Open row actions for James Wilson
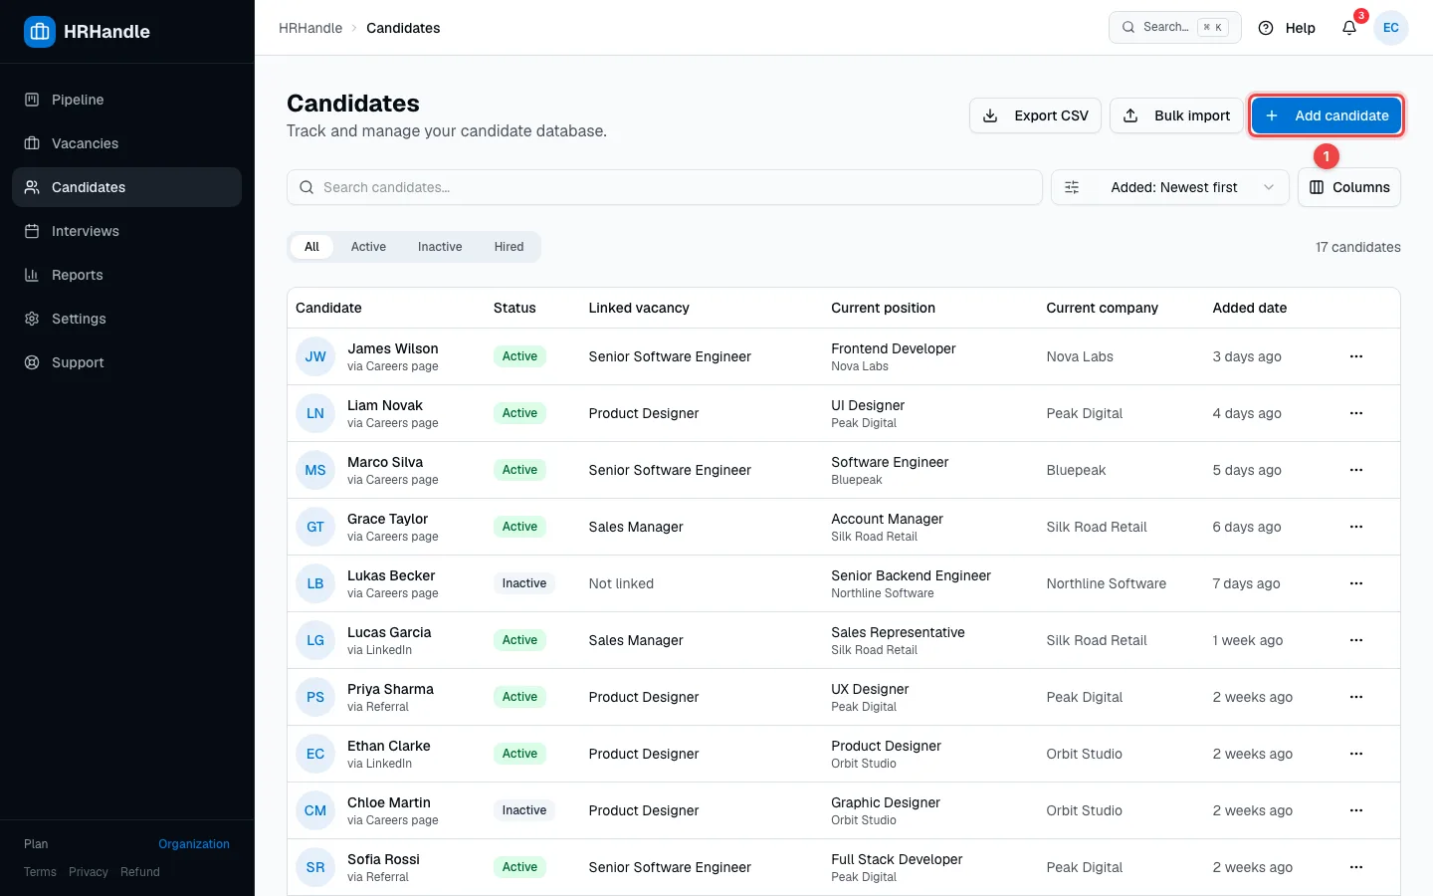This screenshot has width=1433, height=896. click(x=1356, y=356)
